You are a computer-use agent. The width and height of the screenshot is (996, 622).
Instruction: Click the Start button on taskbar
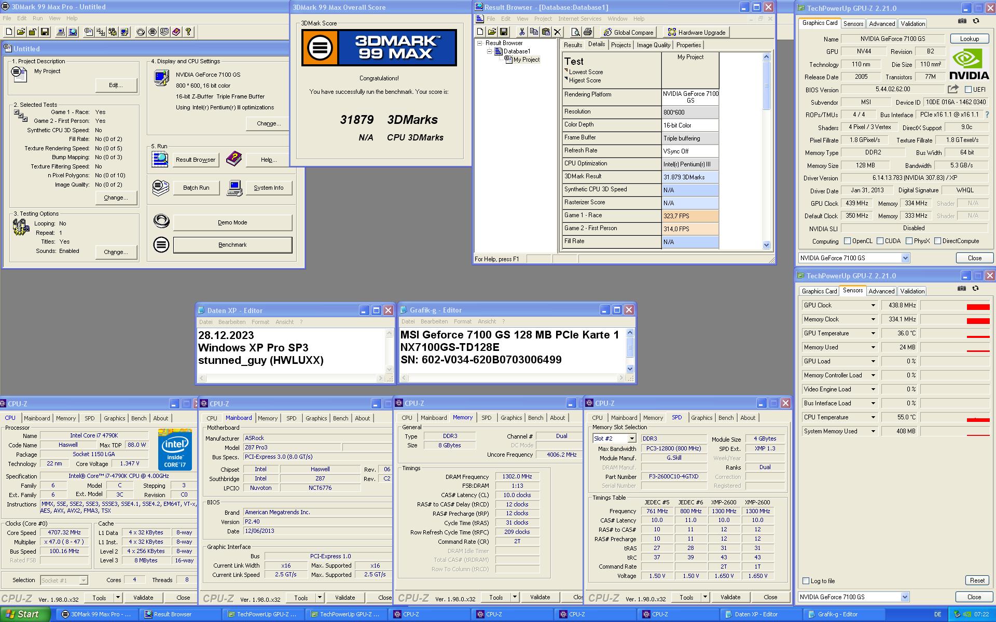[x=25, y=614]
